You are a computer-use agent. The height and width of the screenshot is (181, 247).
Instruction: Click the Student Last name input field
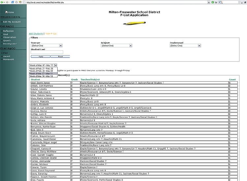point(47,52)
